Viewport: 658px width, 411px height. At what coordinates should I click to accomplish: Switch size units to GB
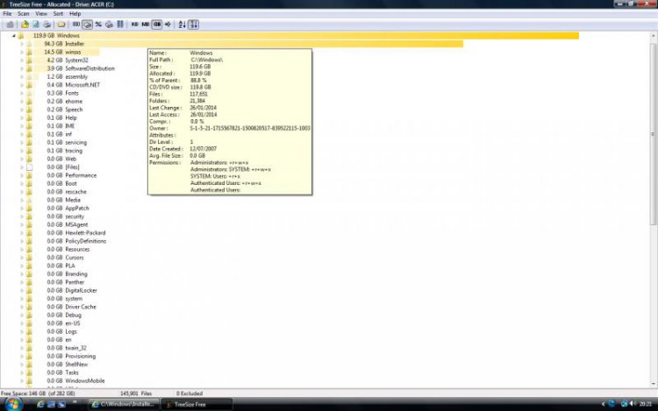(x=156, y=25)
